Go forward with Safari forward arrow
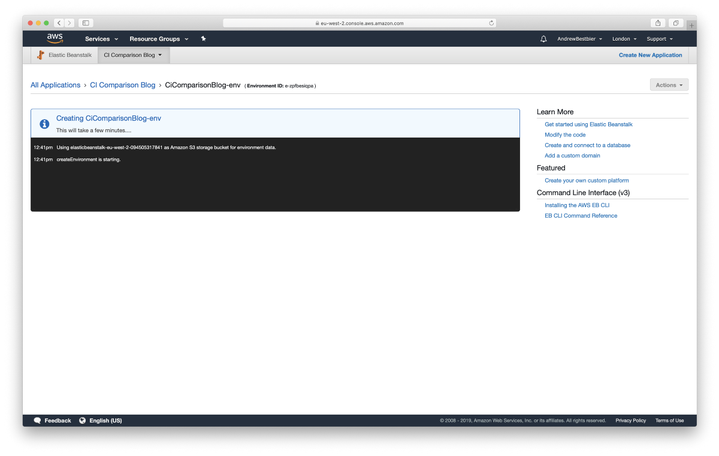 (x=70, y=23)
